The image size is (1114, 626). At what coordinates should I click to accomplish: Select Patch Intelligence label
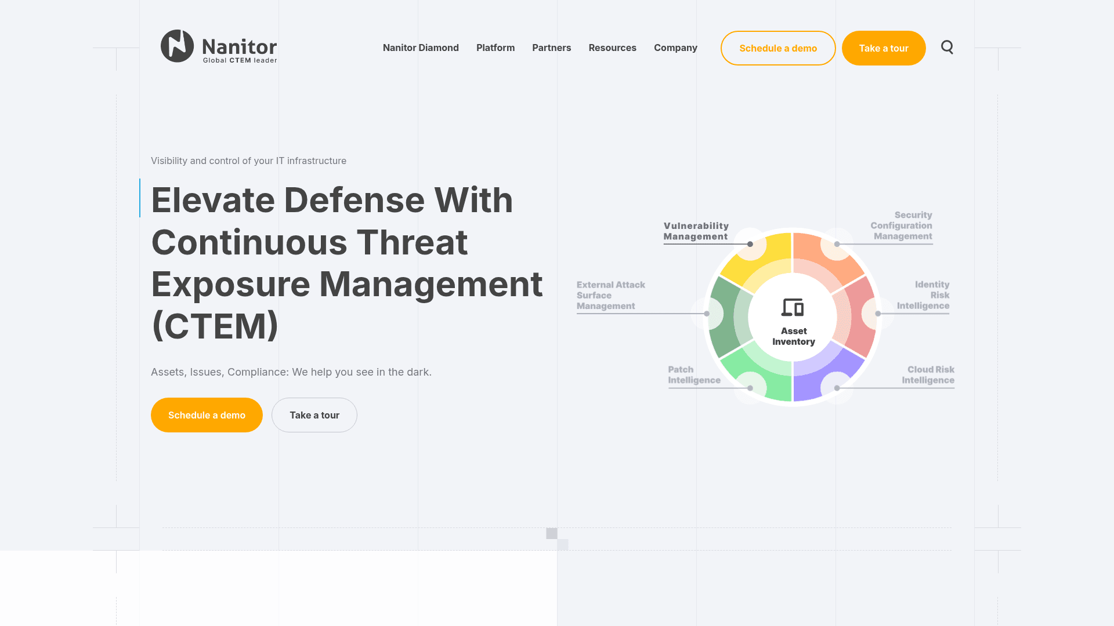pos(694,375)
